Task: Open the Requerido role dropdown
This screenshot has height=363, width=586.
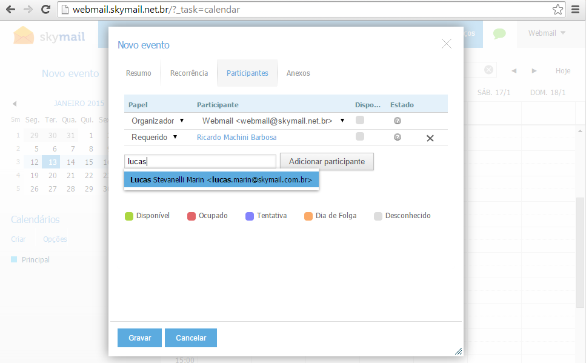Action: pyautogui.click(x=154, y=137)
